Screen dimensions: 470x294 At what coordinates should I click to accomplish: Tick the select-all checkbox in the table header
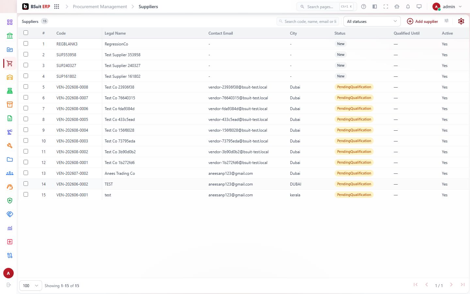tap(26, 33)
